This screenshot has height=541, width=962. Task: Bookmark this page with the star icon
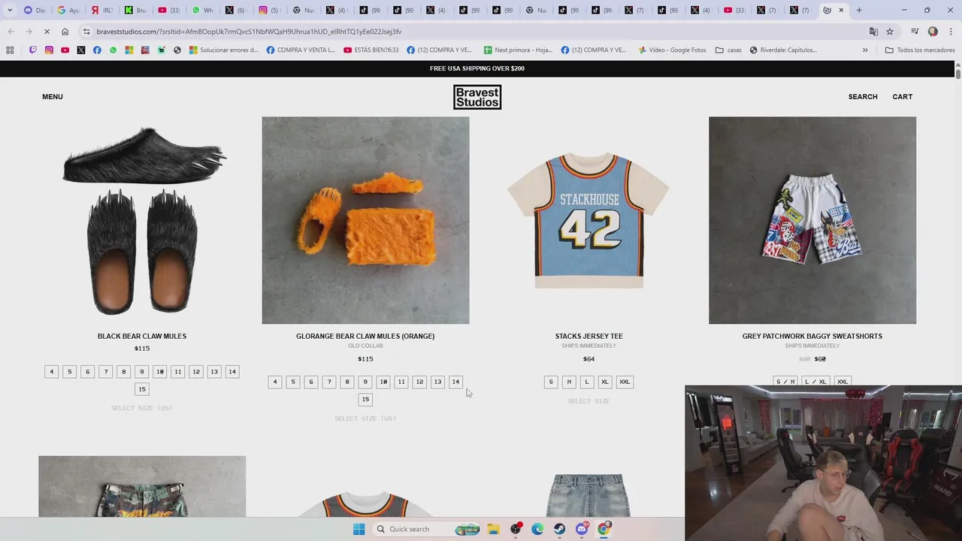point(890,32)
